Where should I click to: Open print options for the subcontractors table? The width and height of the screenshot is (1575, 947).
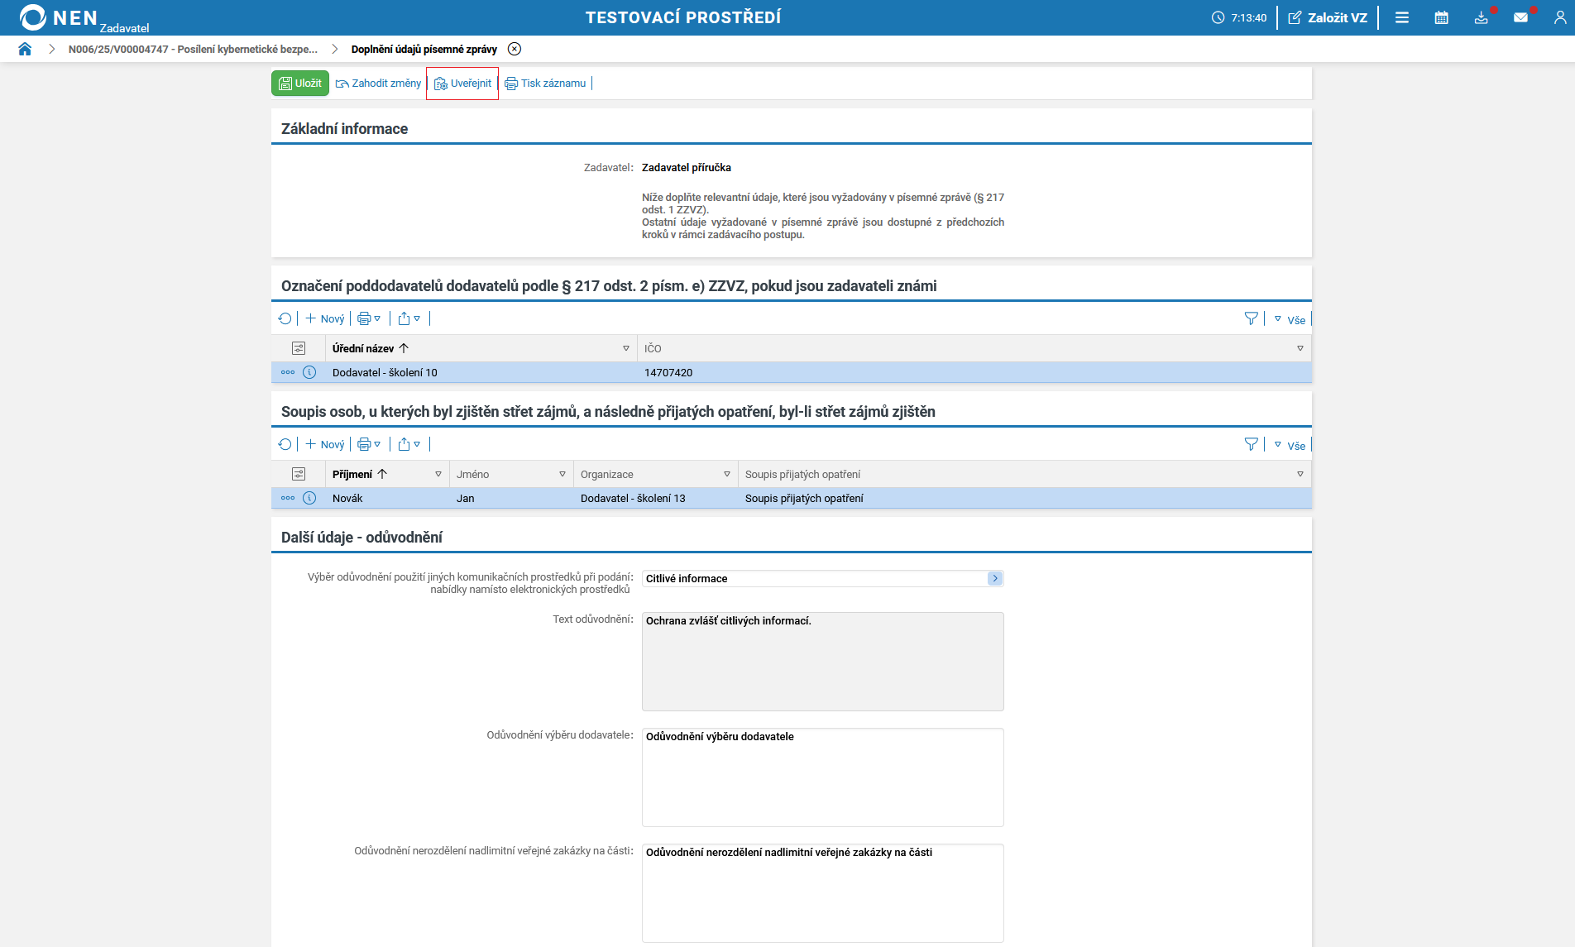[369, 318]
